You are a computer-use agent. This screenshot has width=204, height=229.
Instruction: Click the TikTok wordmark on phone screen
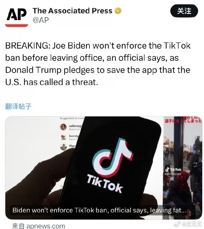(105, 184)
